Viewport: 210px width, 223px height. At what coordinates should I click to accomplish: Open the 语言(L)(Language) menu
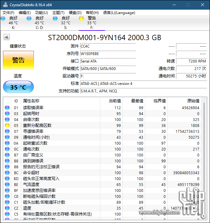119,13
